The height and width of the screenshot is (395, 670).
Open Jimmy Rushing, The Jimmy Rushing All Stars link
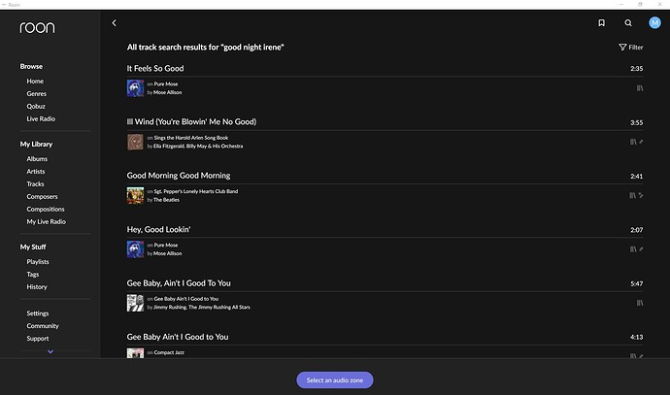coord(202,307)
